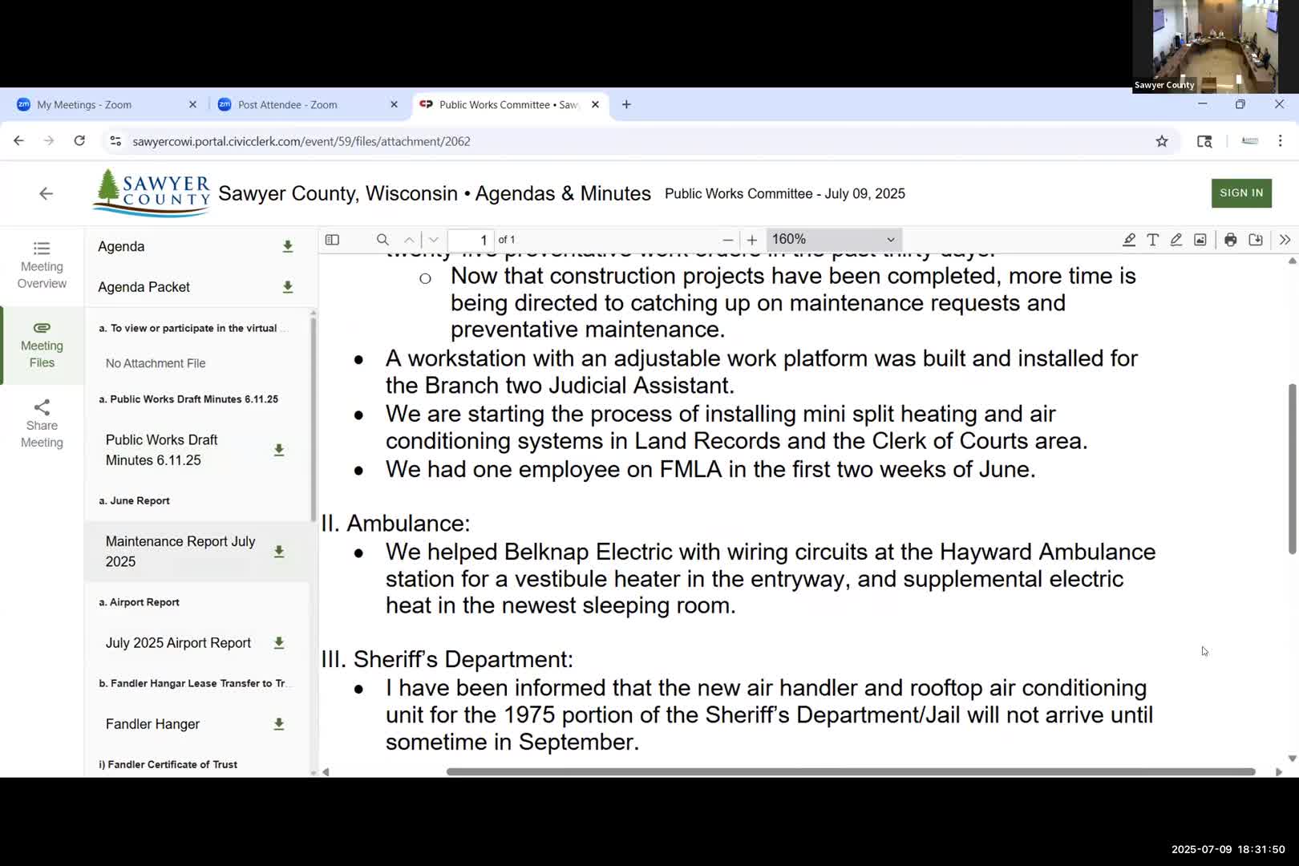The height and width of the screenshot is (866, 1299).
Task: Go to previous PDF page
Action: 409,240
